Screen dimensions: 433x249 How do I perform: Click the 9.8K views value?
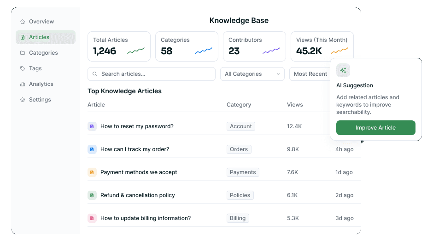click(293, 149)
